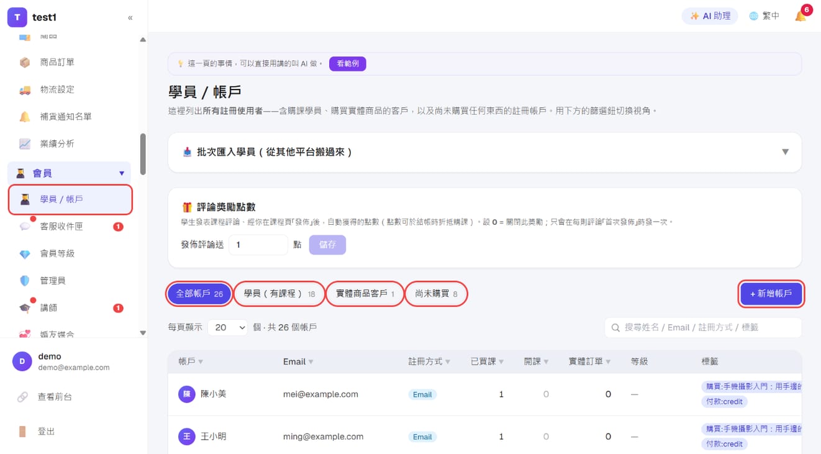Sort by the Email column header
Image resolution: width=821 pixels, height=454 pixels.
298,361
